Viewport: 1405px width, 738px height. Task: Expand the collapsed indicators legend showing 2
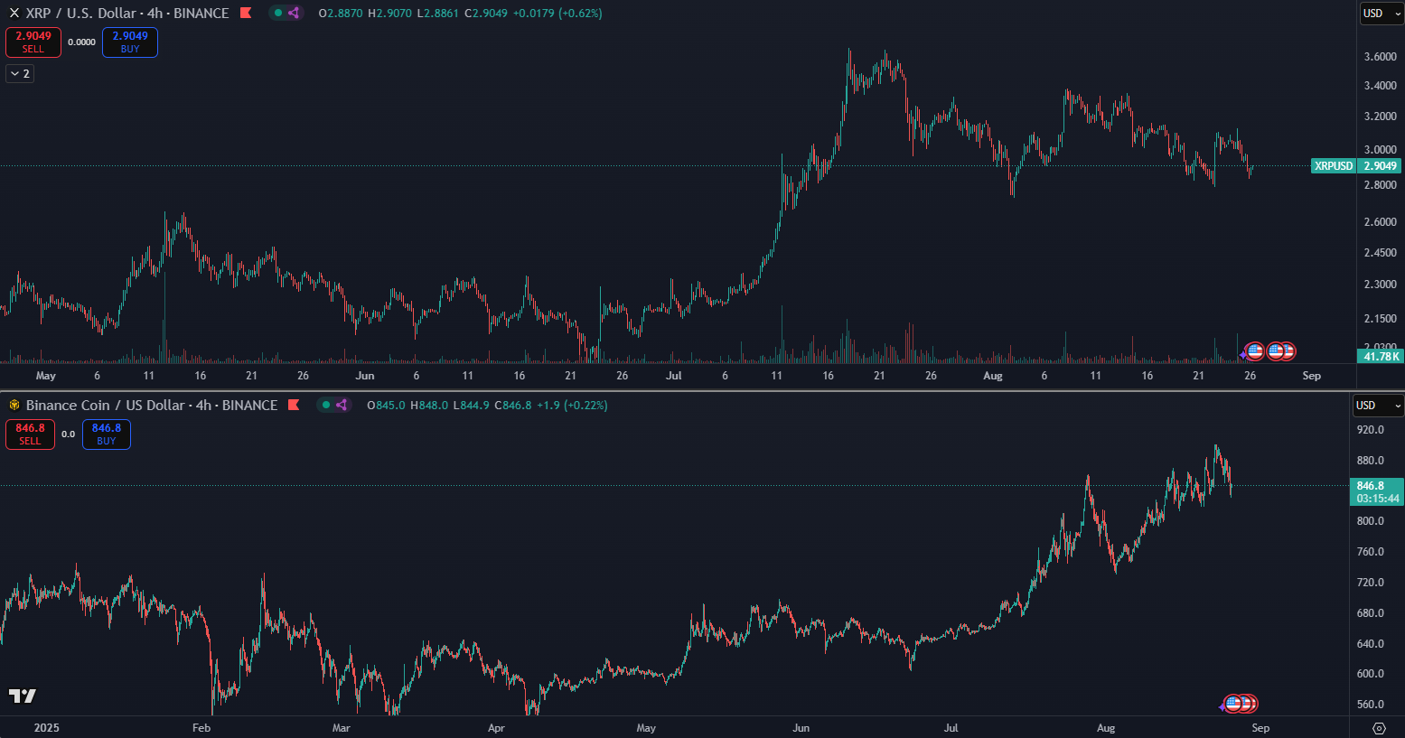(20, 73)
